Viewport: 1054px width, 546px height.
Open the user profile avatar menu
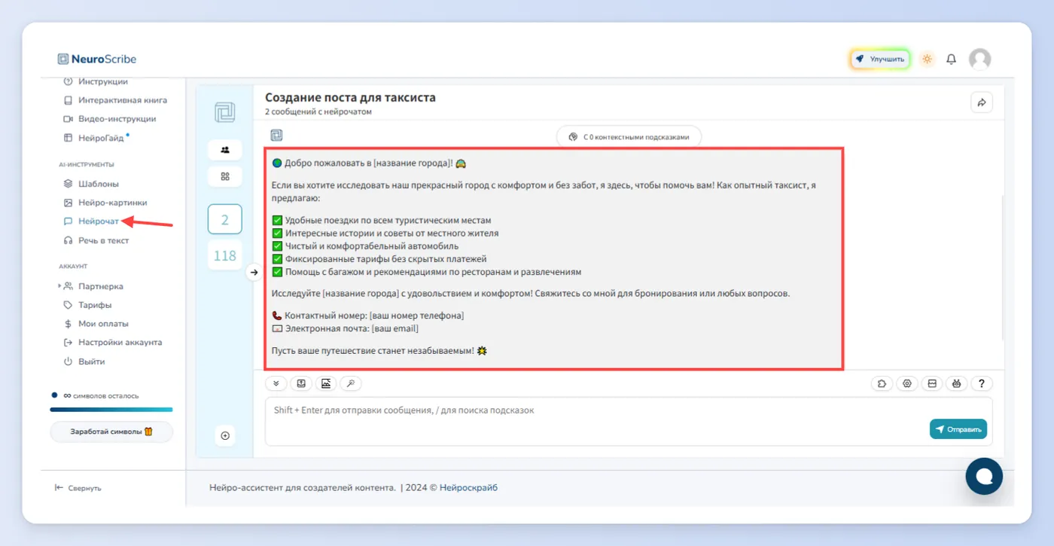[979, 59]
